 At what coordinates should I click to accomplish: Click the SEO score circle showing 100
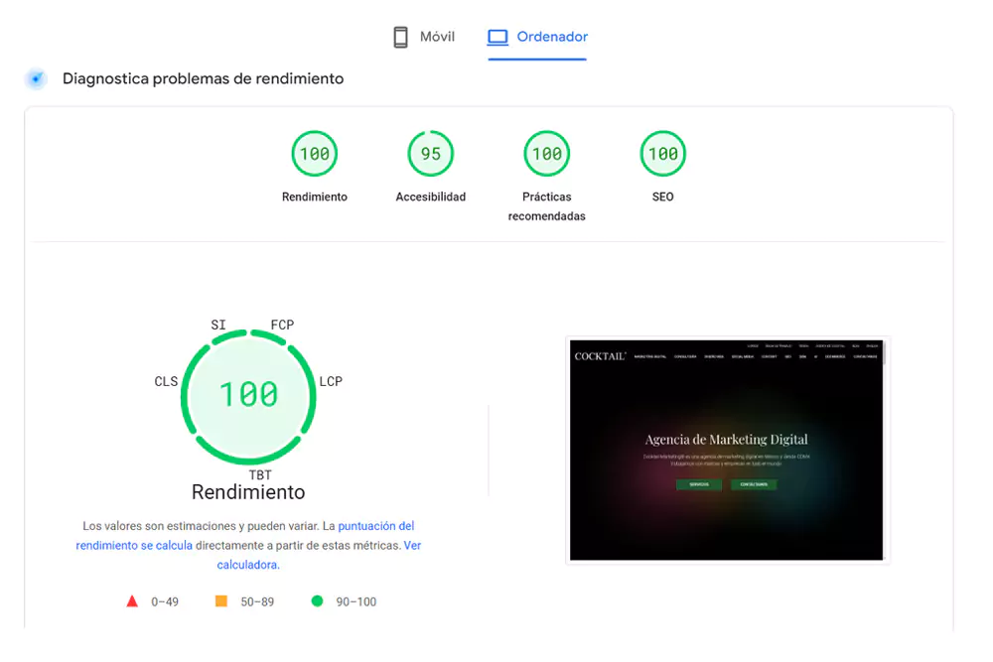pyautogui.click(x=662, y=153)
